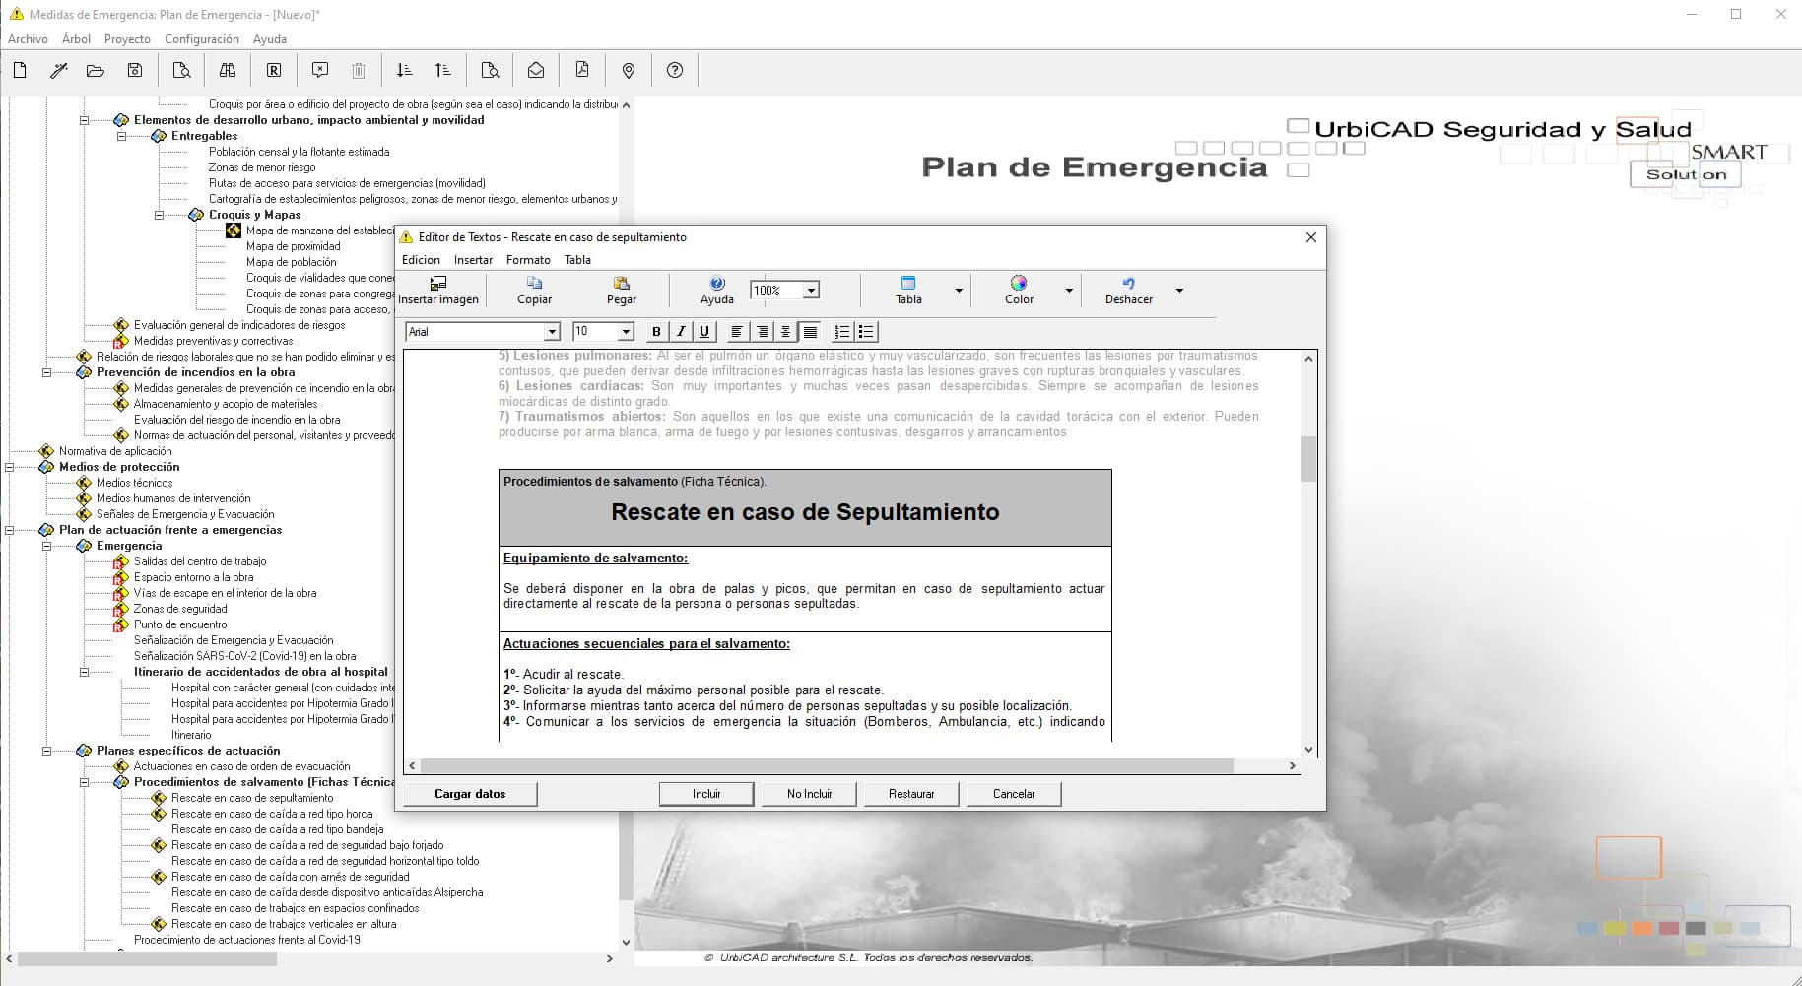Toggle underline formatting
Viewport: 1802px width, 986px height.
click(703, 332)
